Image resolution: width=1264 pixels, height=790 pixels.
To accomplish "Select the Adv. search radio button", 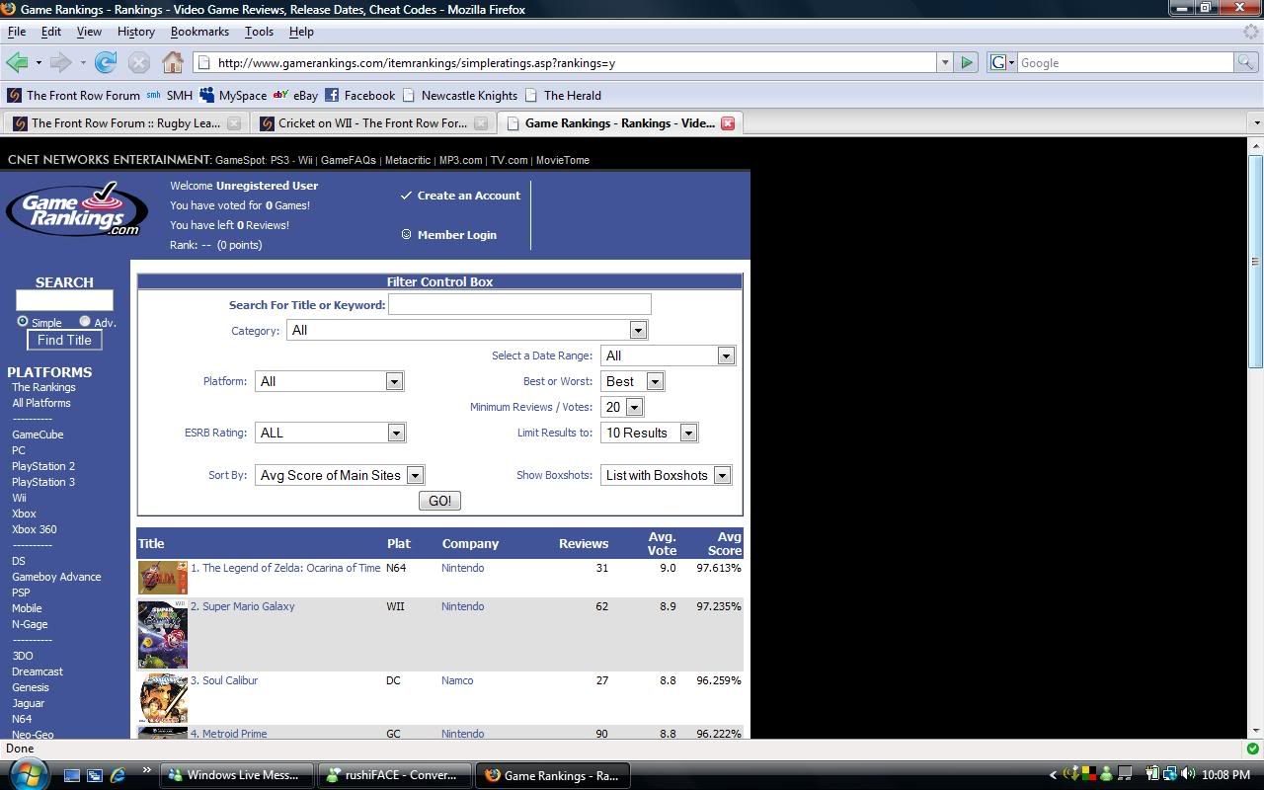I will (x=85, y=322).
